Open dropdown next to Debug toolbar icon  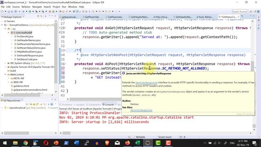click(27, 11)
